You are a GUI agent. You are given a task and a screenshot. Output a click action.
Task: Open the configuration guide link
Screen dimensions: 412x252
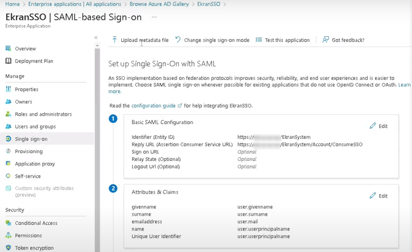pyautogui.click(x=154, y=106)
